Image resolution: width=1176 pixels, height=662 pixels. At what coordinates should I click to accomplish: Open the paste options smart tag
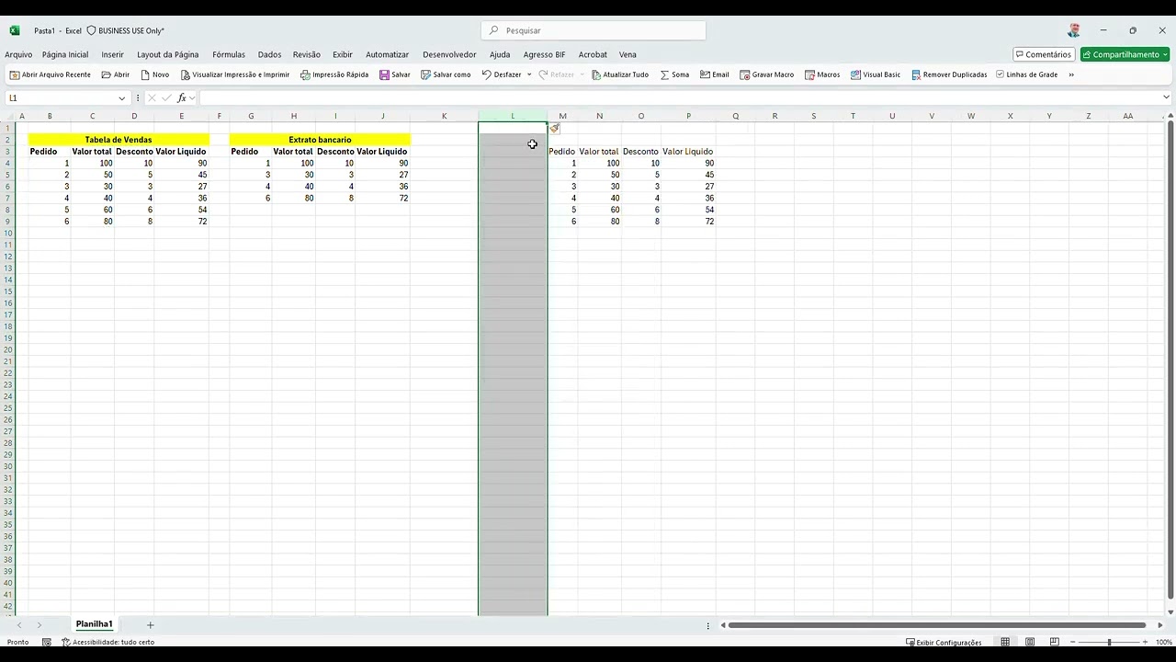(x=554, y=129)
